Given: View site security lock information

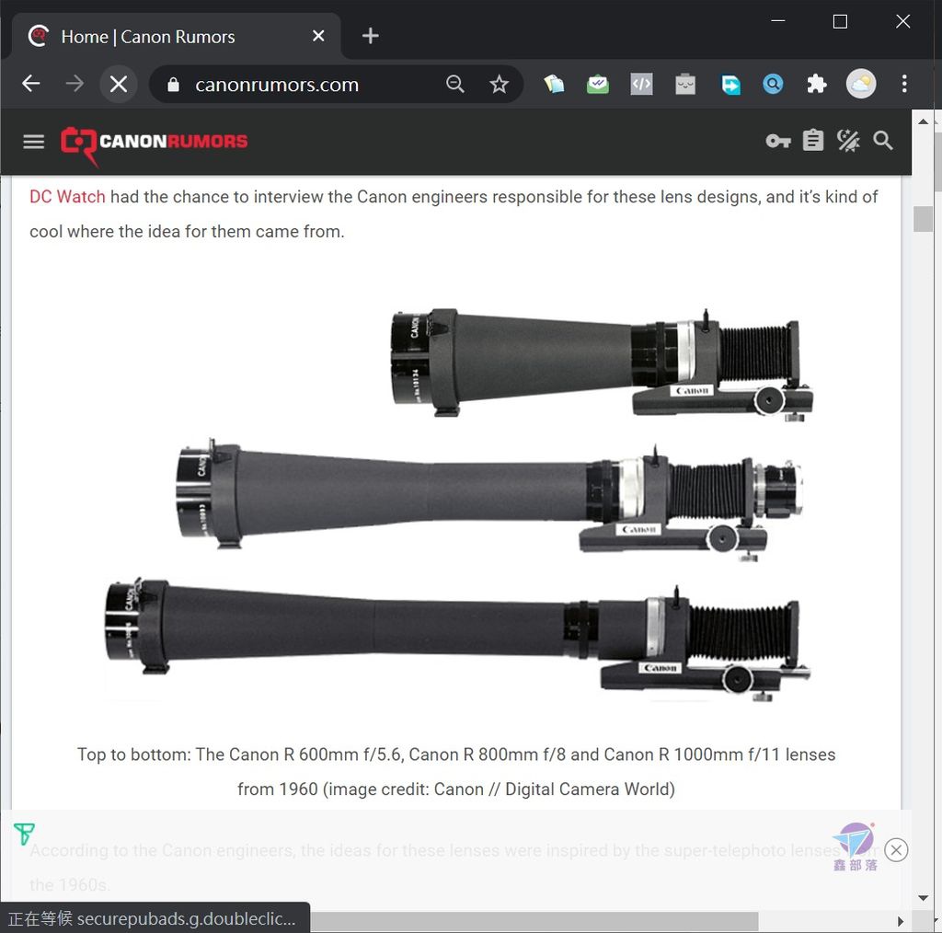Looking at the screenshot, I should point(173,84).
